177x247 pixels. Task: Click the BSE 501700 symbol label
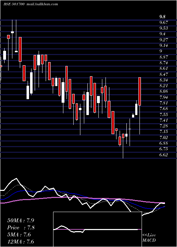pyautogui.click(x=14, y=4)
